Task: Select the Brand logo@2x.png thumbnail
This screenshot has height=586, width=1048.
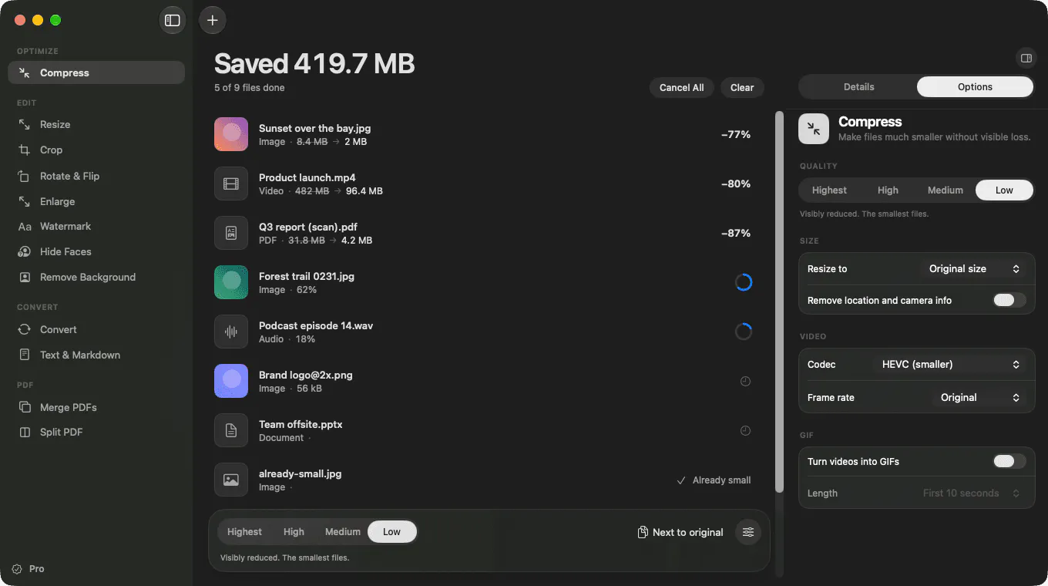Action: (x=231, y=381)
